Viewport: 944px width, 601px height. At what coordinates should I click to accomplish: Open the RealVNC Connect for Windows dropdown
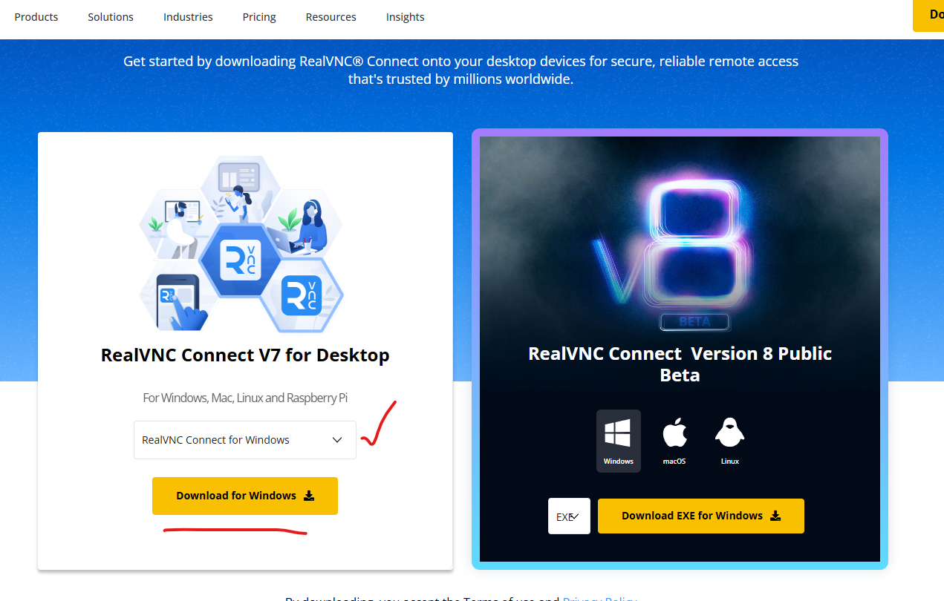coord(244,439)
